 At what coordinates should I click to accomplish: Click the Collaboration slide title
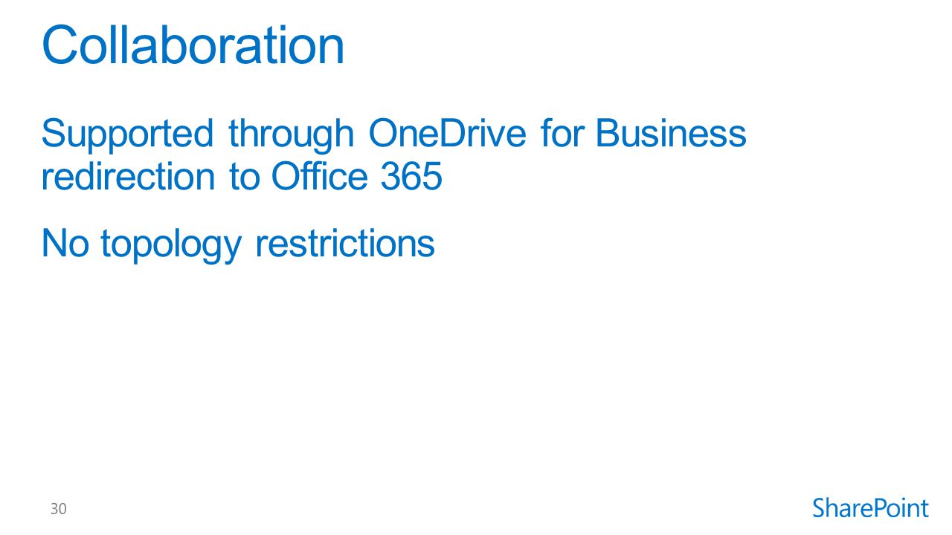point(193,45)
